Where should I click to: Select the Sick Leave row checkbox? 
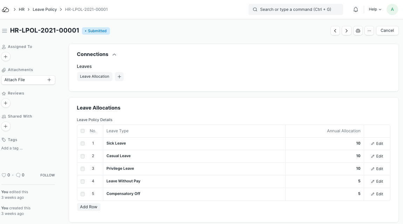[x=83, y=143]
